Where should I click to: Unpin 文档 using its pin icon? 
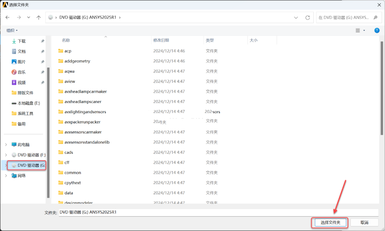[x=42, y=51]
